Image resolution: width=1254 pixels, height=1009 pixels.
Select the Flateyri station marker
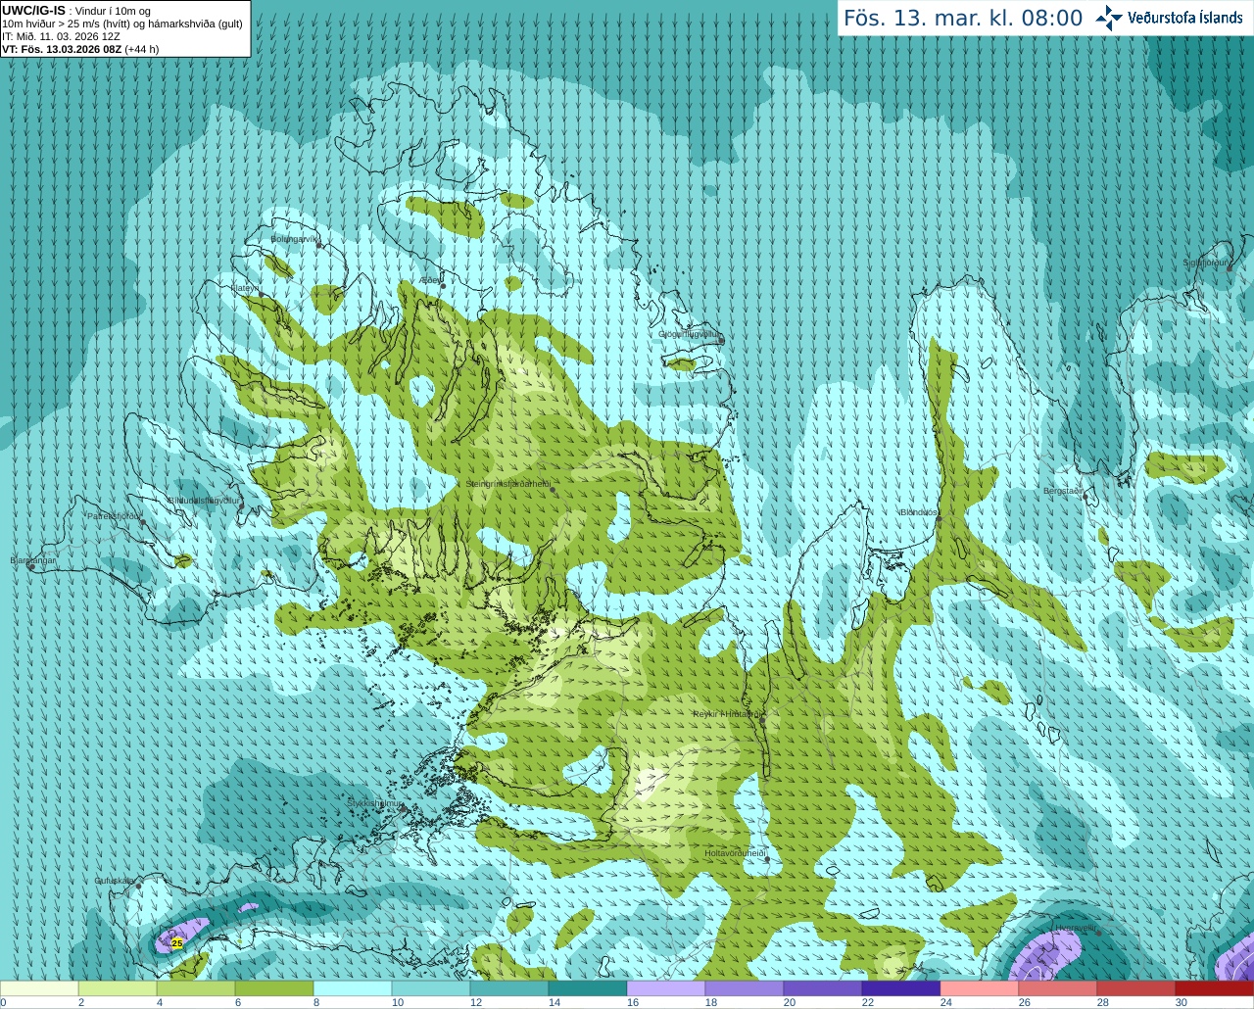(261, 294)
